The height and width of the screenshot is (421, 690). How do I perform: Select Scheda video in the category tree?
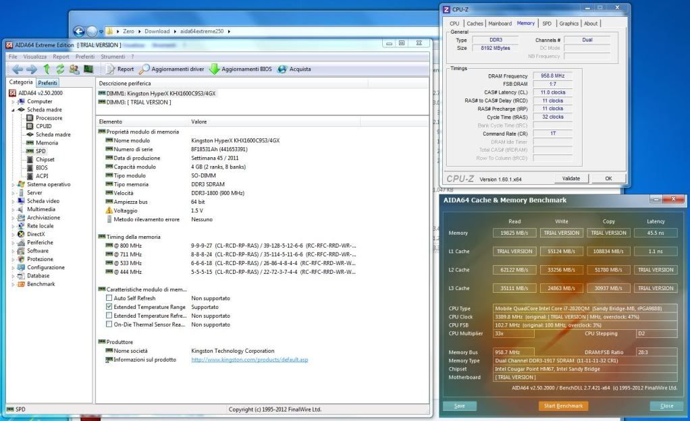(43, 201)
